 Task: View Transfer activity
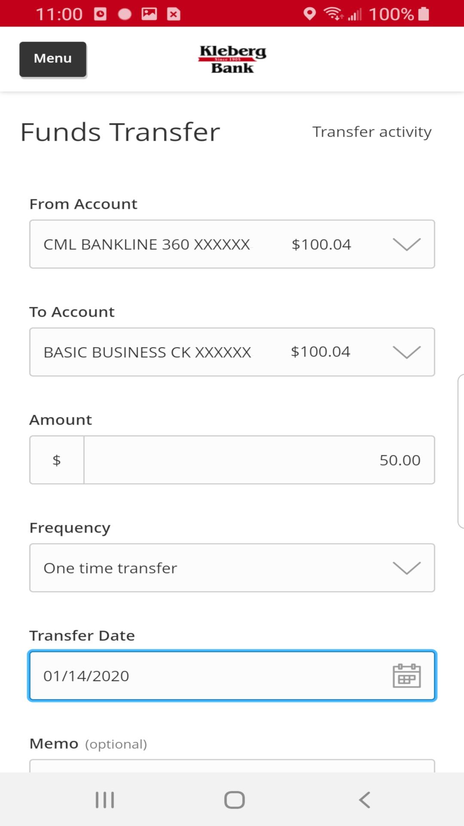(x=372, y=132)
